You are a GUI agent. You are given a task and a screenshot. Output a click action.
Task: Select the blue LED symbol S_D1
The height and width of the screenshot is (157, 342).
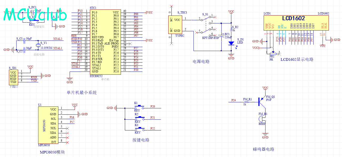click(x=231, y=43)
